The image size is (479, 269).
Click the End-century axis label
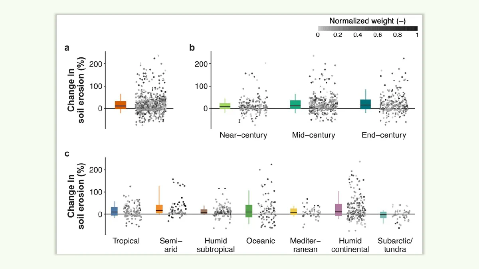(384, 135)
